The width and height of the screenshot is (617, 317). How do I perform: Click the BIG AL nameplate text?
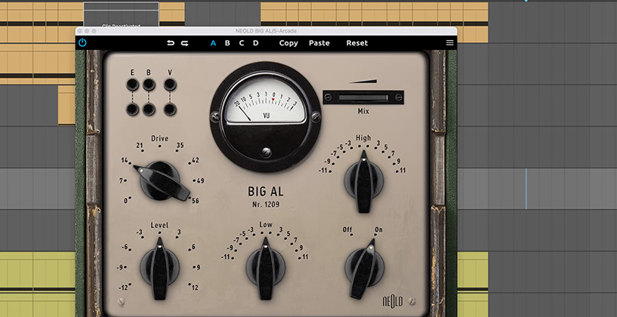click(266, 192)
